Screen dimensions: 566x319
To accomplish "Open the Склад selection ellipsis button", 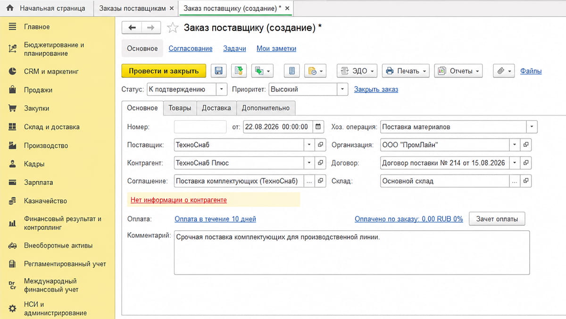I will [x=515, y=181].
